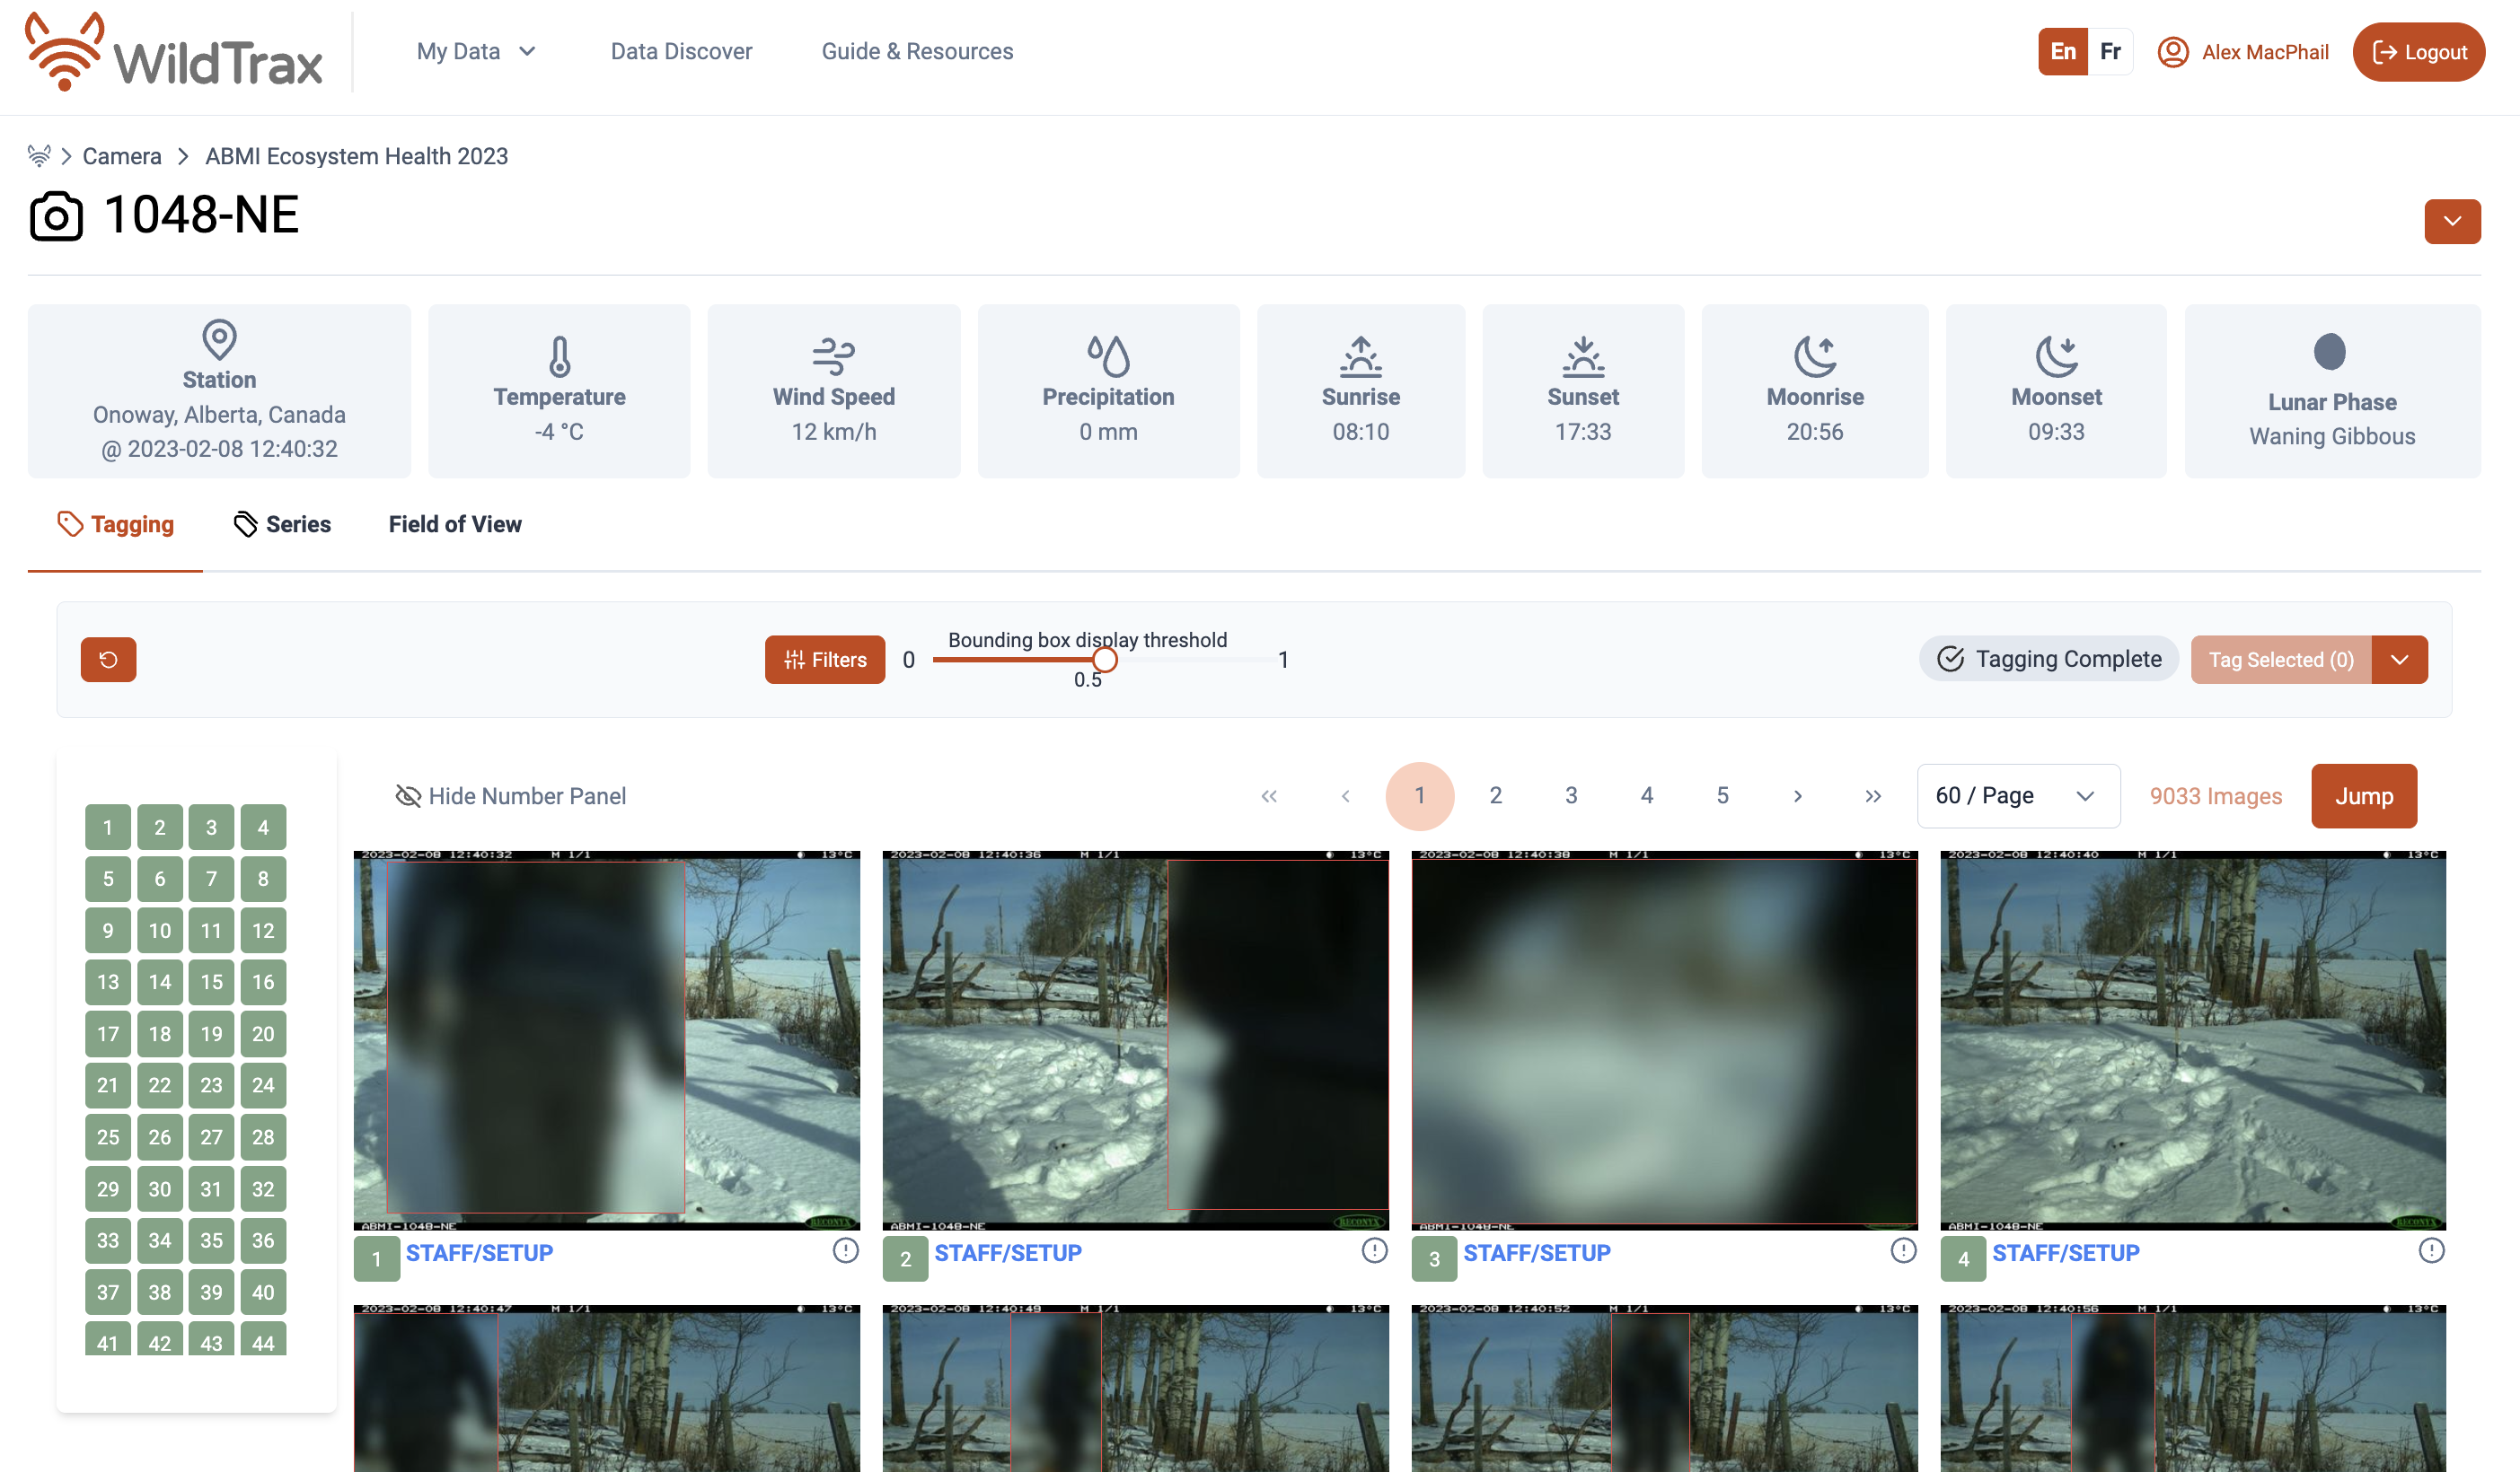
Task: Open the 60 / Page dropdown
Action: (2017, 795)
